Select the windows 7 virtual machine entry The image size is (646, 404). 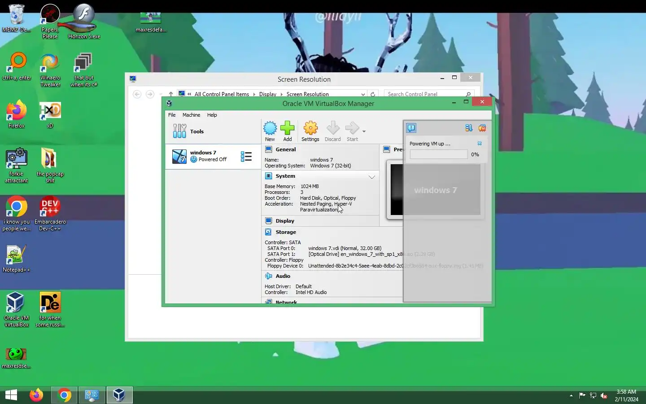tap(213, 156)
